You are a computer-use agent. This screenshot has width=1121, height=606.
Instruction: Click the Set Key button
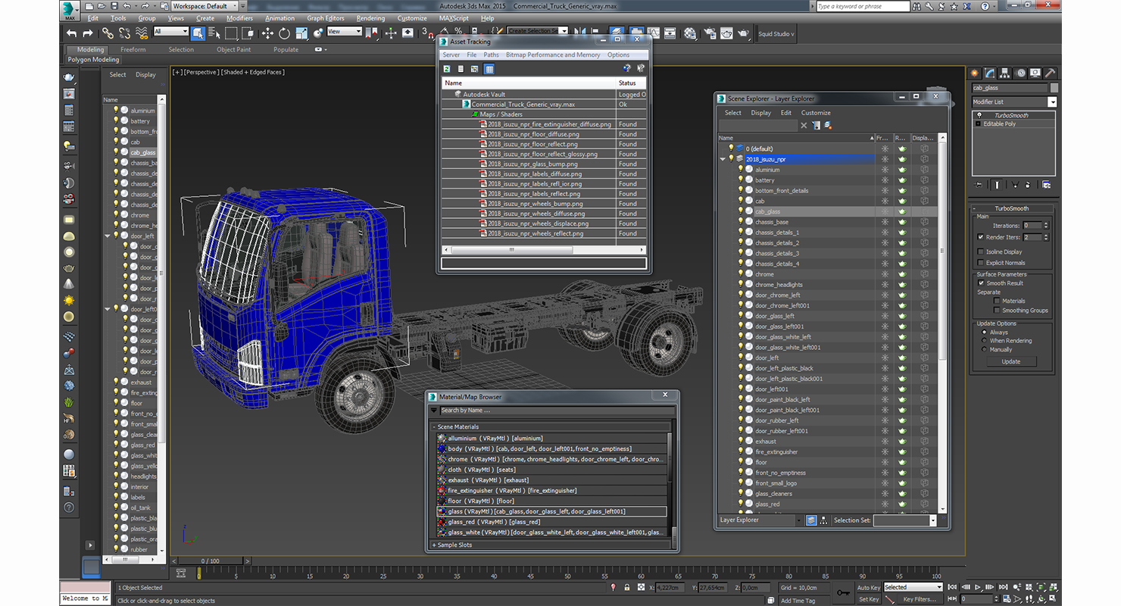pyautogui.click(x=869, y=599)
